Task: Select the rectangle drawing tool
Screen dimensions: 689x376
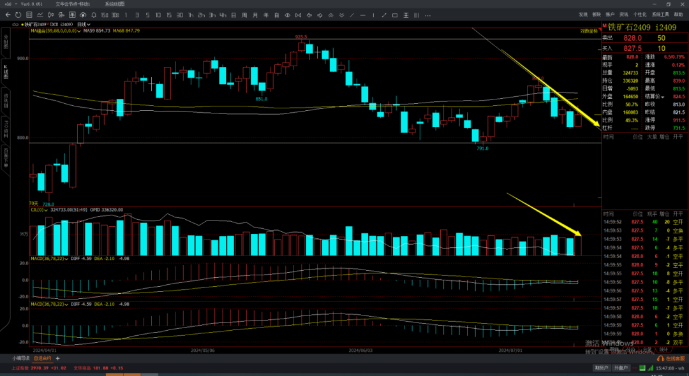Action: coord(395,15)
